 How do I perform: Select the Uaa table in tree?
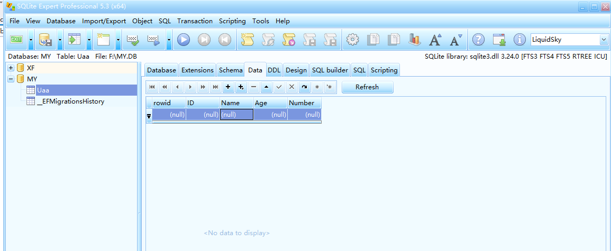43,90
